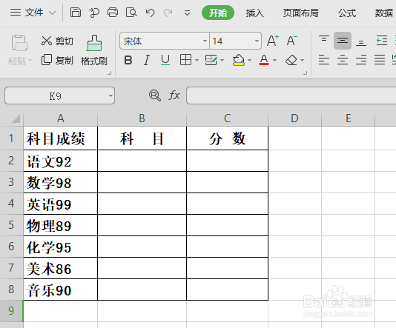Select the 科 目 header cell
Screen dimensions: 396x328
click(142, 138)
